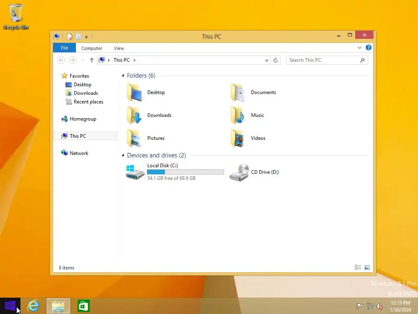Click the address bar computer icon
Viewport: 418px width, 314px height.
coord(102,60)
